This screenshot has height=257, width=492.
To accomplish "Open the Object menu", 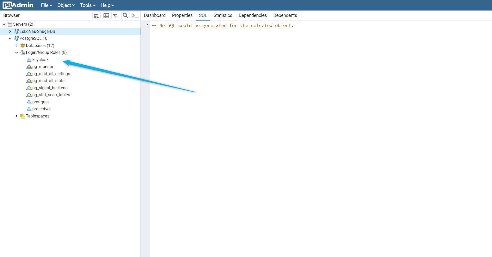I will click(x=66, y=5).
